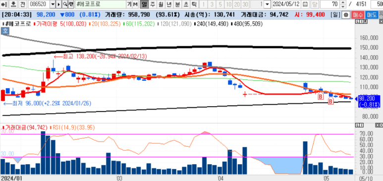Screen dimensions: 383x181
Task: Click the #에코프로 chart legend label
Action: [16, 24]
